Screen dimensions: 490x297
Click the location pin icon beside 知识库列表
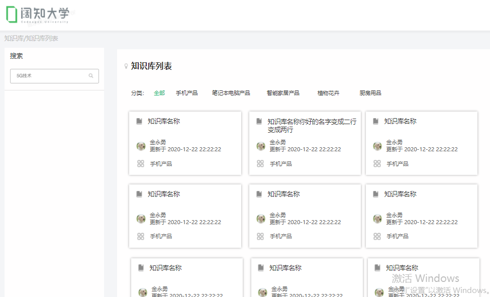126,66
